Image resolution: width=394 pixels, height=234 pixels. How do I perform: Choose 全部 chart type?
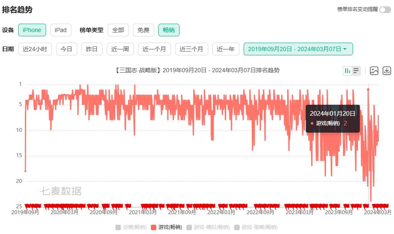pos(118,30)
